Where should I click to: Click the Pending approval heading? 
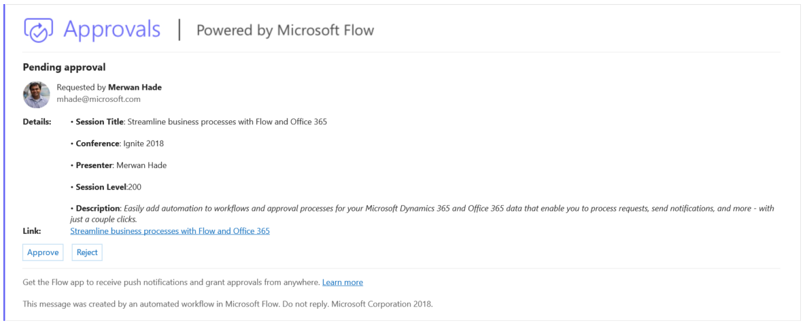(64, 67)
